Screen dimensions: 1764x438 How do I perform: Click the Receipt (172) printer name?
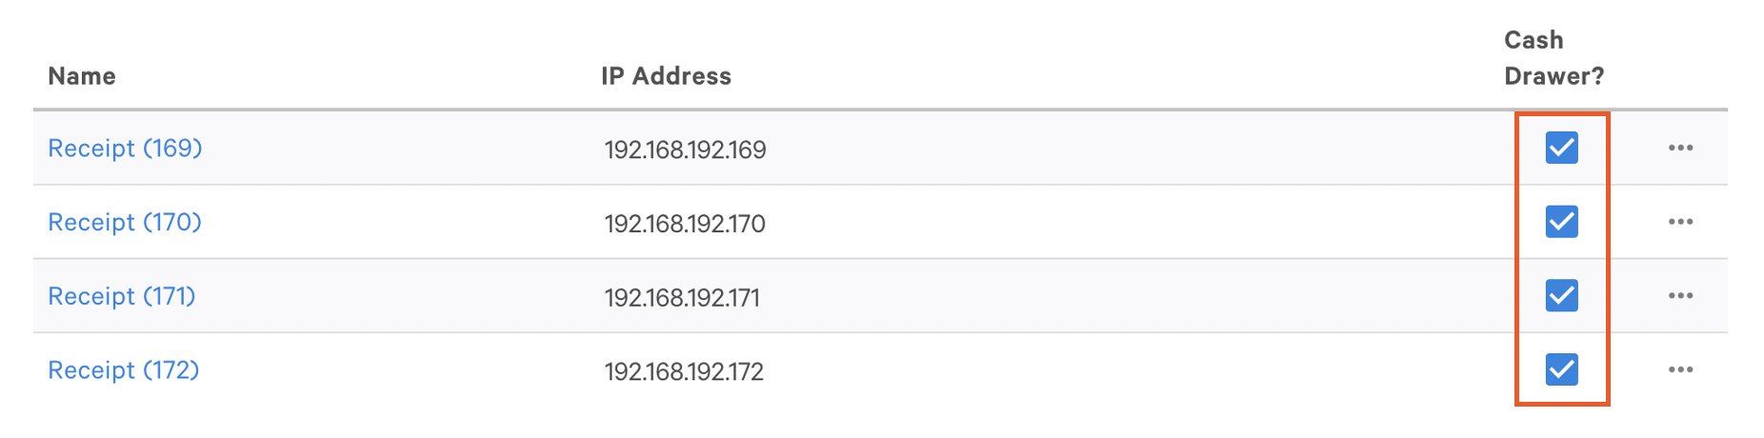124,370
